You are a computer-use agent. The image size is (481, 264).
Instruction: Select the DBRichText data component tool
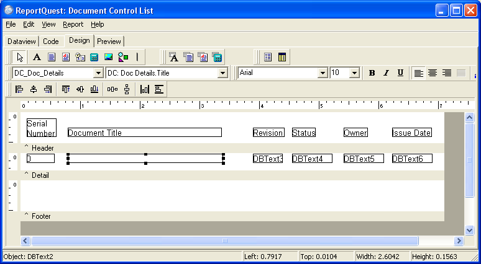point(203,57)
